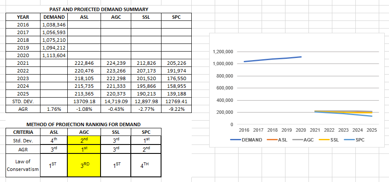This screenshot has width=389, height=182.
Task: Click the SPC legend entry in chart
Action: click(354, 140)
